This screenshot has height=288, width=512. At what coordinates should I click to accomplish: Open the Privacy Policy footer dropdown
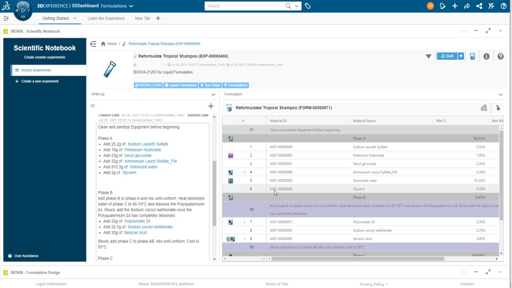pos(374,284)
